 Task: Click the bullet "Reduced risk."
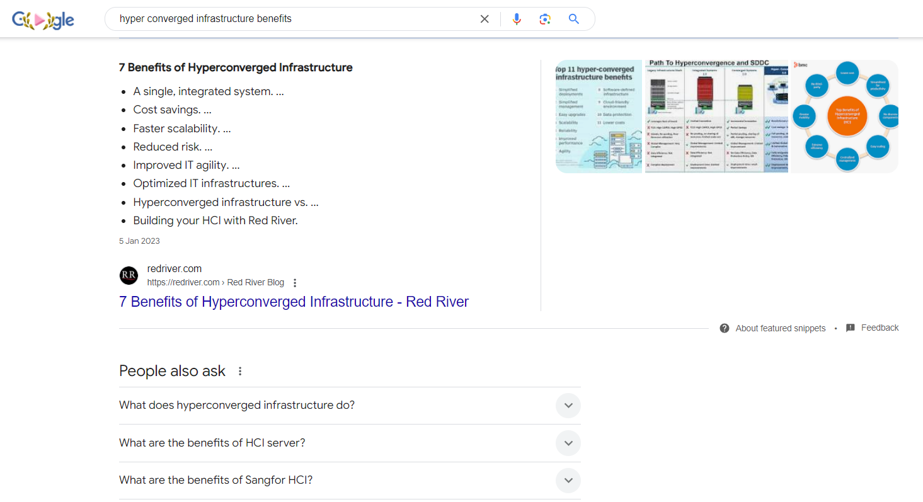pos(173,147)
